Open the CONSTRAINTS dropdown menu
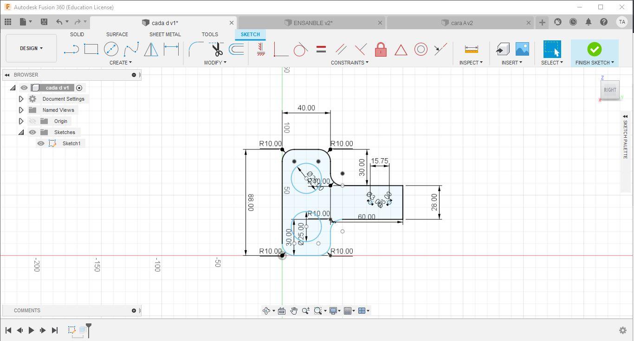Image resolution: width=634 pixels, height=341 pixels. (349, 63)
